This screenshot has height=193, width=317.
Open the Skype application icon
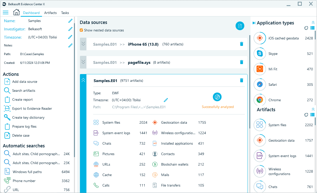[260, 54]
